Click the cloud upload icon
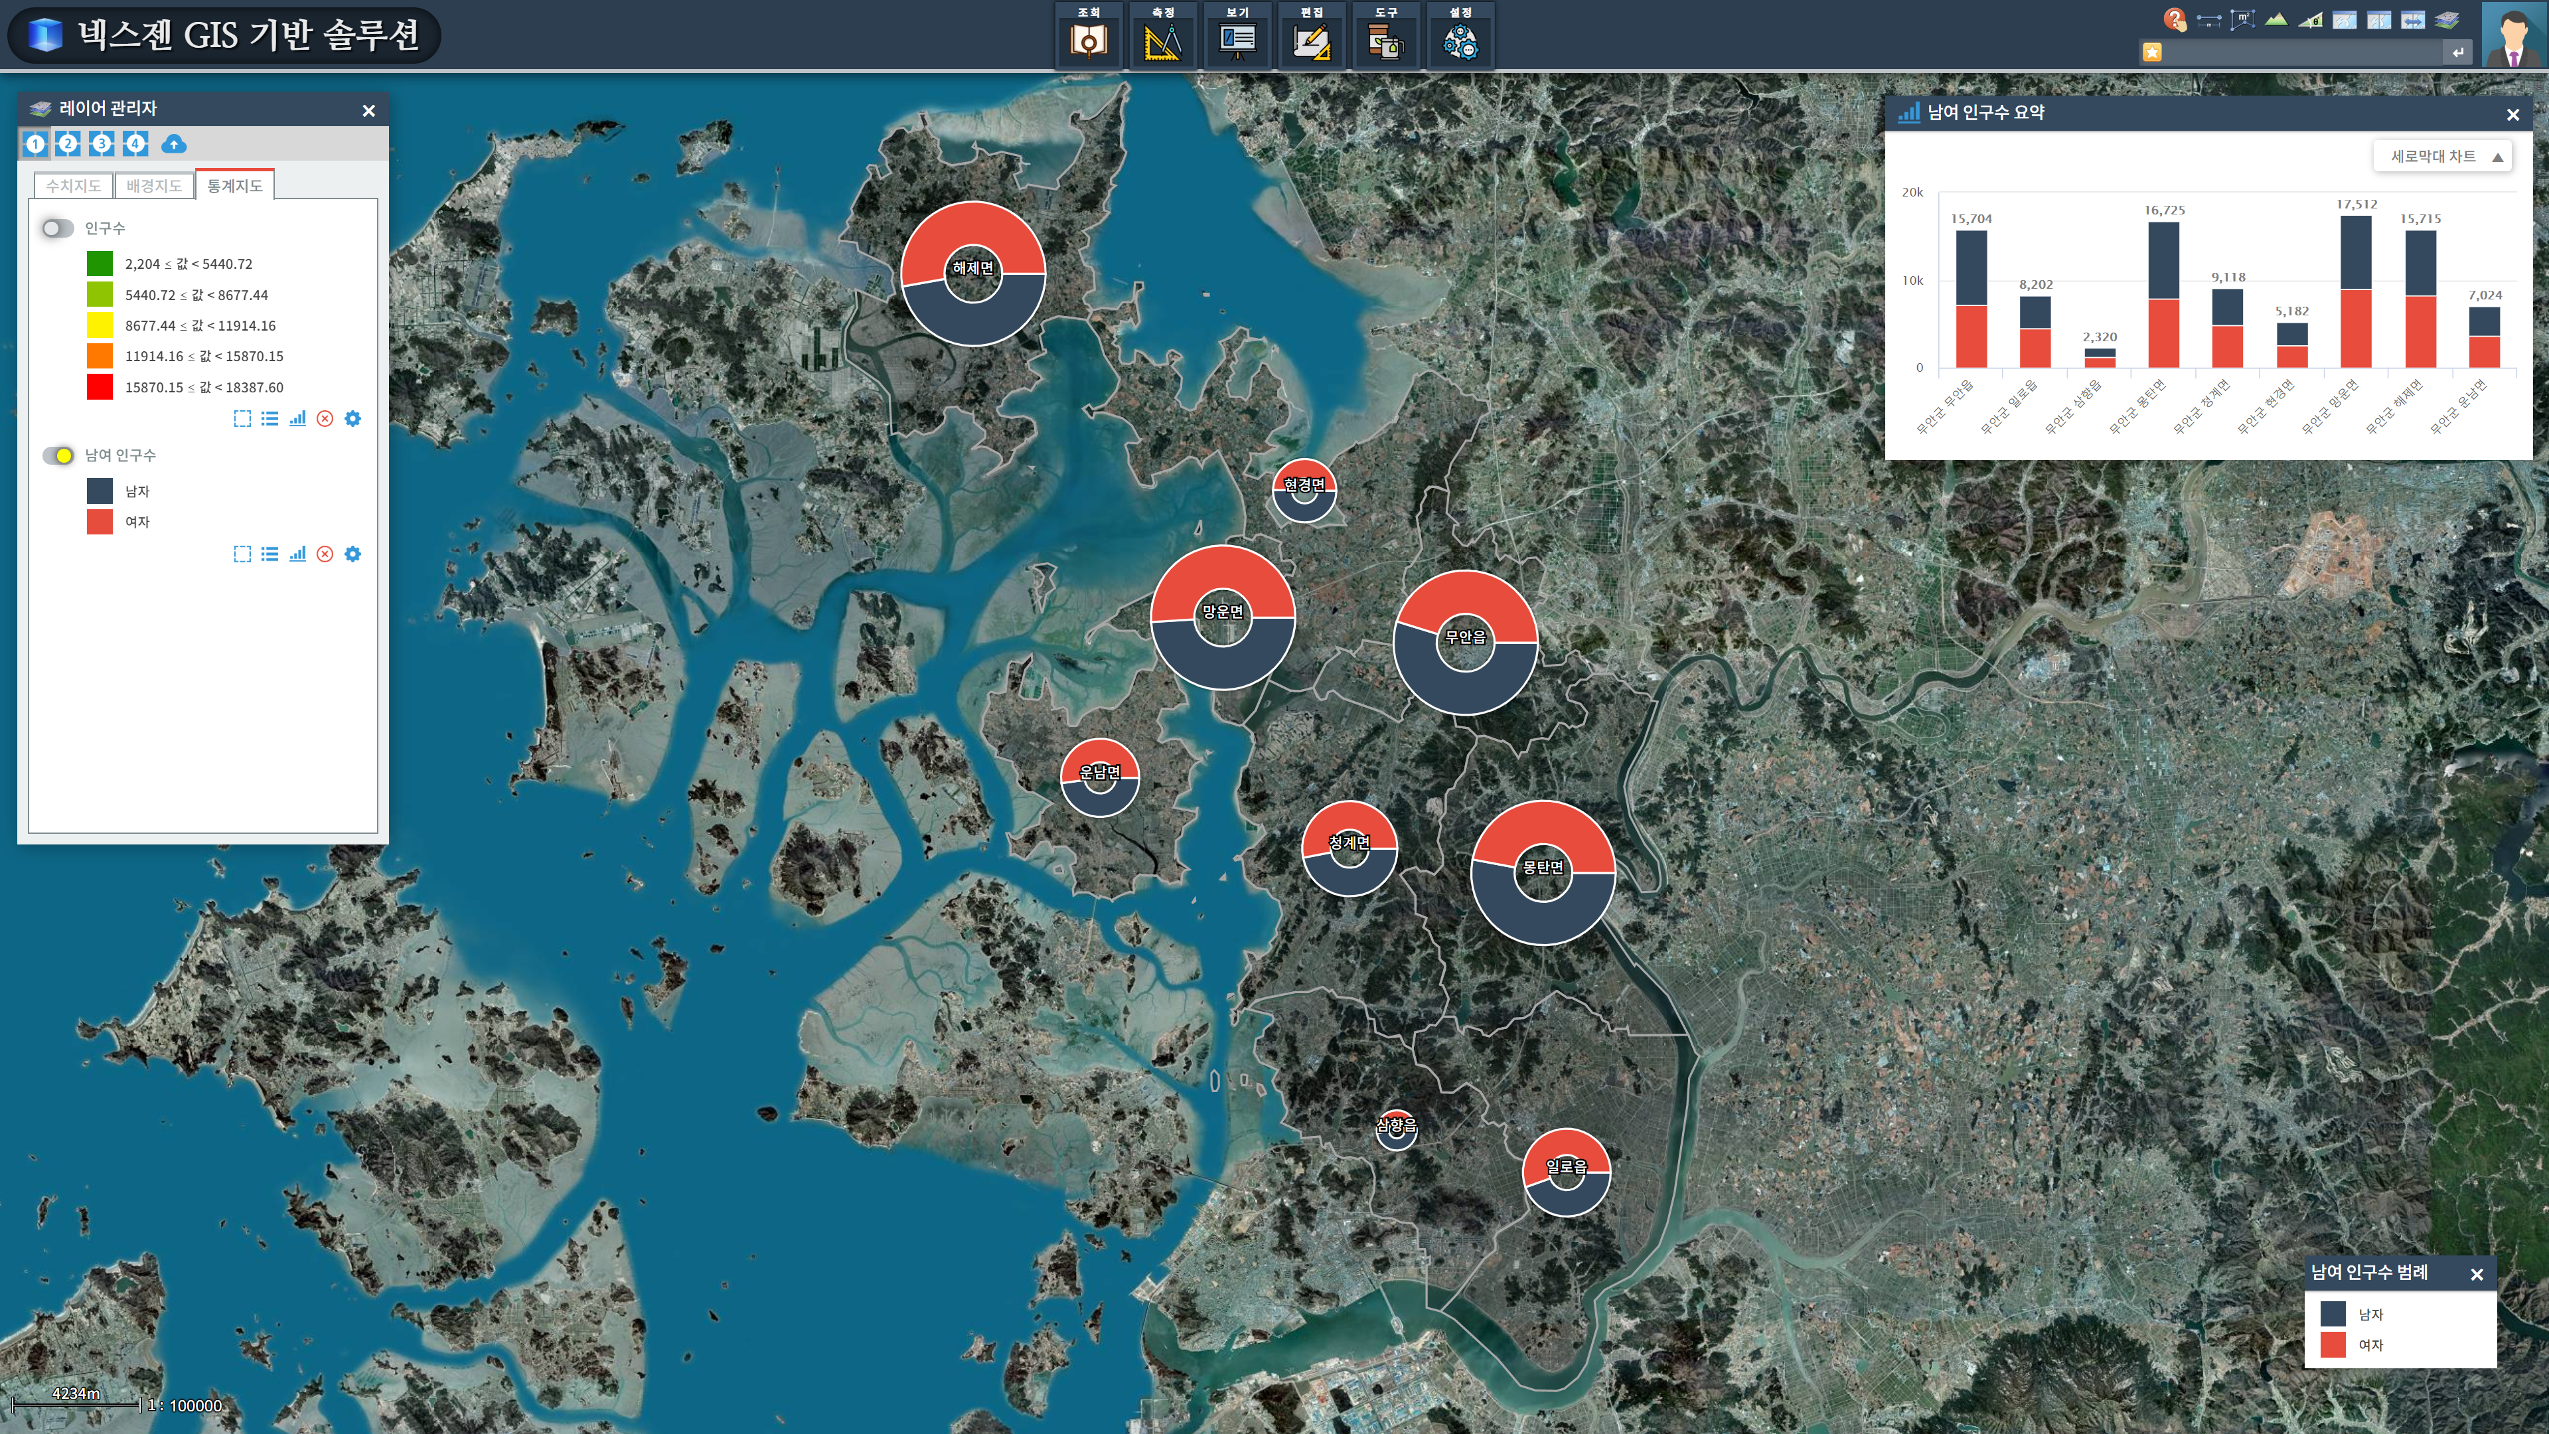Viewport: 2549px width, 1434px height. pyautogui.click(x=173, y=145)
